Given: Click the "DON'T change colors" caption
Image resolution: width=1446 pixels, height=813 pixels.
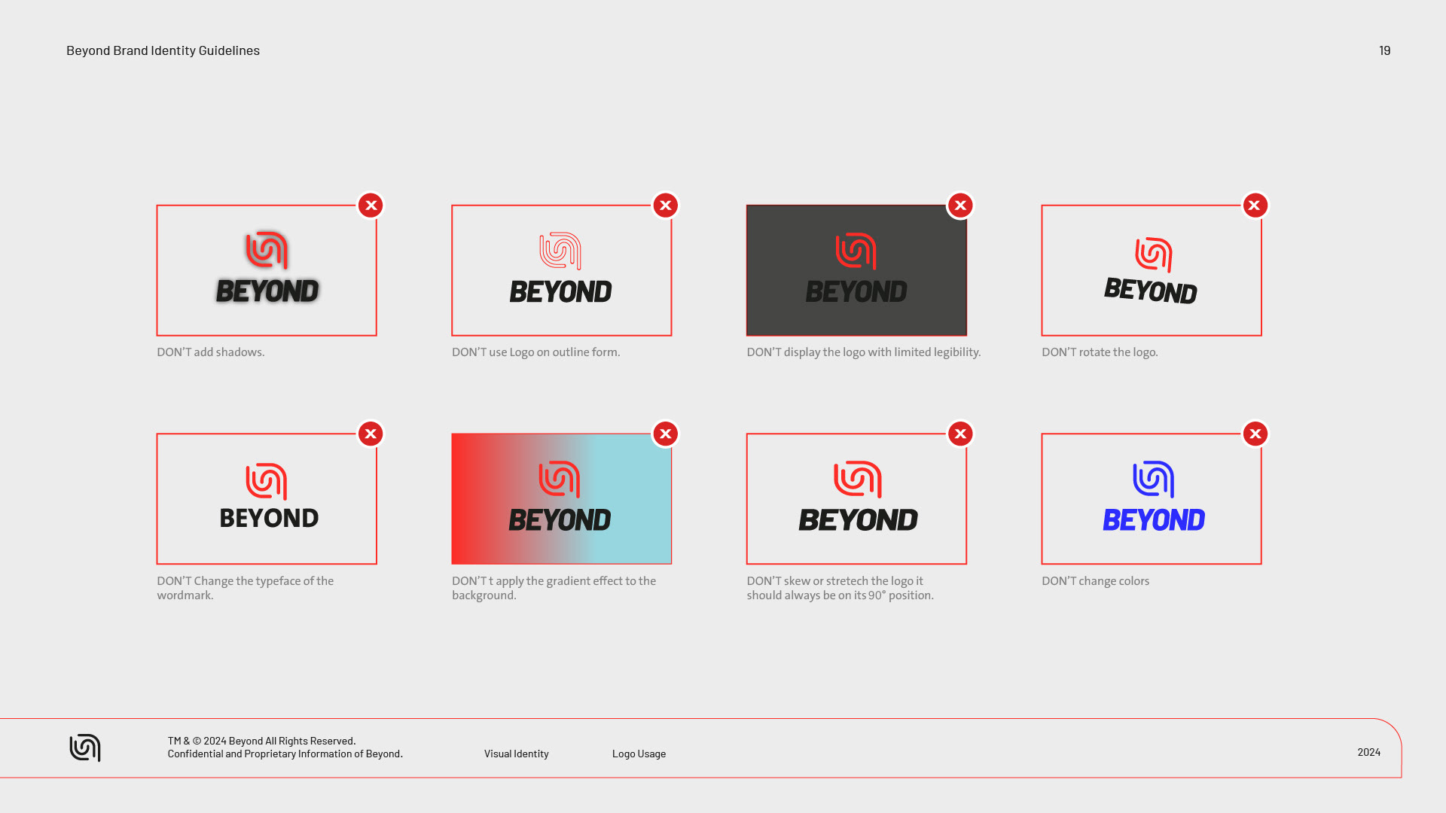Looking at the screenshot, I should 1095,581.
